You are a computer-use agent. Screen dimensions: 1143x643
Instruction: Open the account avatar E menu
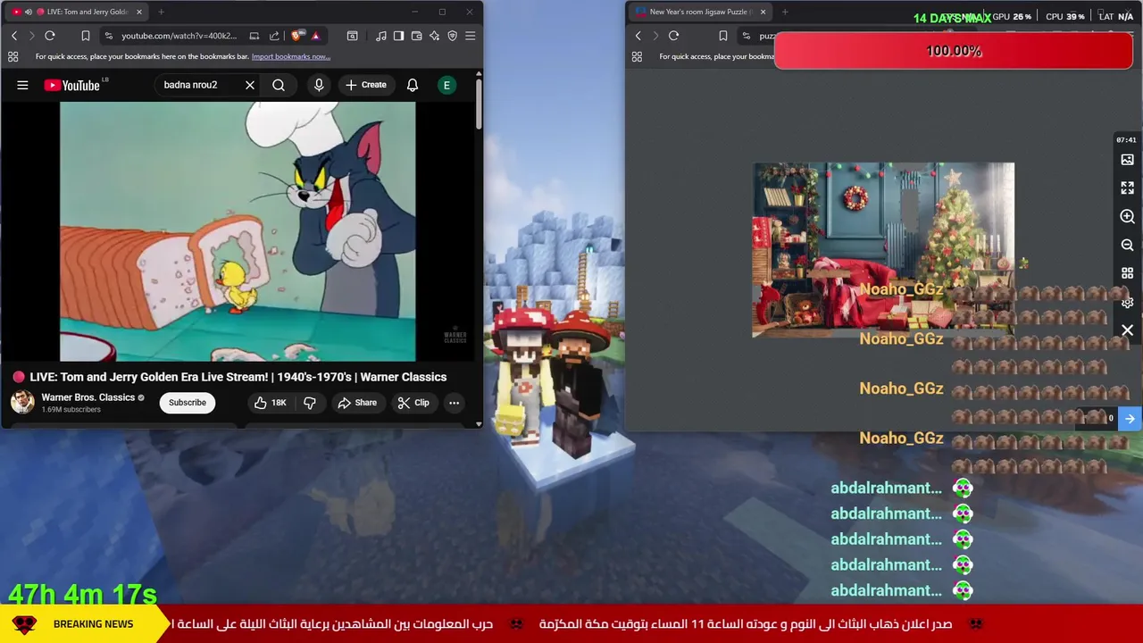click(x=446, y=85)
